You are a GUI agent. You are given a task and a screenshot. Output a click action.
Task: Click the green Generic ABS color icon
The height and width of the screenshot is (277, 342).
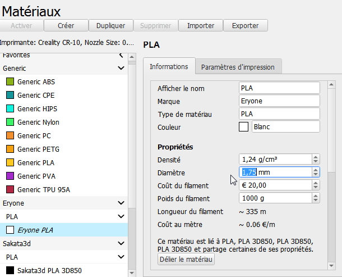click(x=10, y=82)
